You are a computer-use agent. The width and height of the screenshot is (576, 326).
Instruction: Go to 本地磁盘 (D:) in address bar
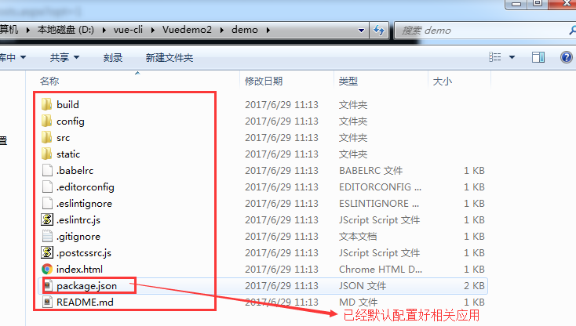click(x=66, y=30)
